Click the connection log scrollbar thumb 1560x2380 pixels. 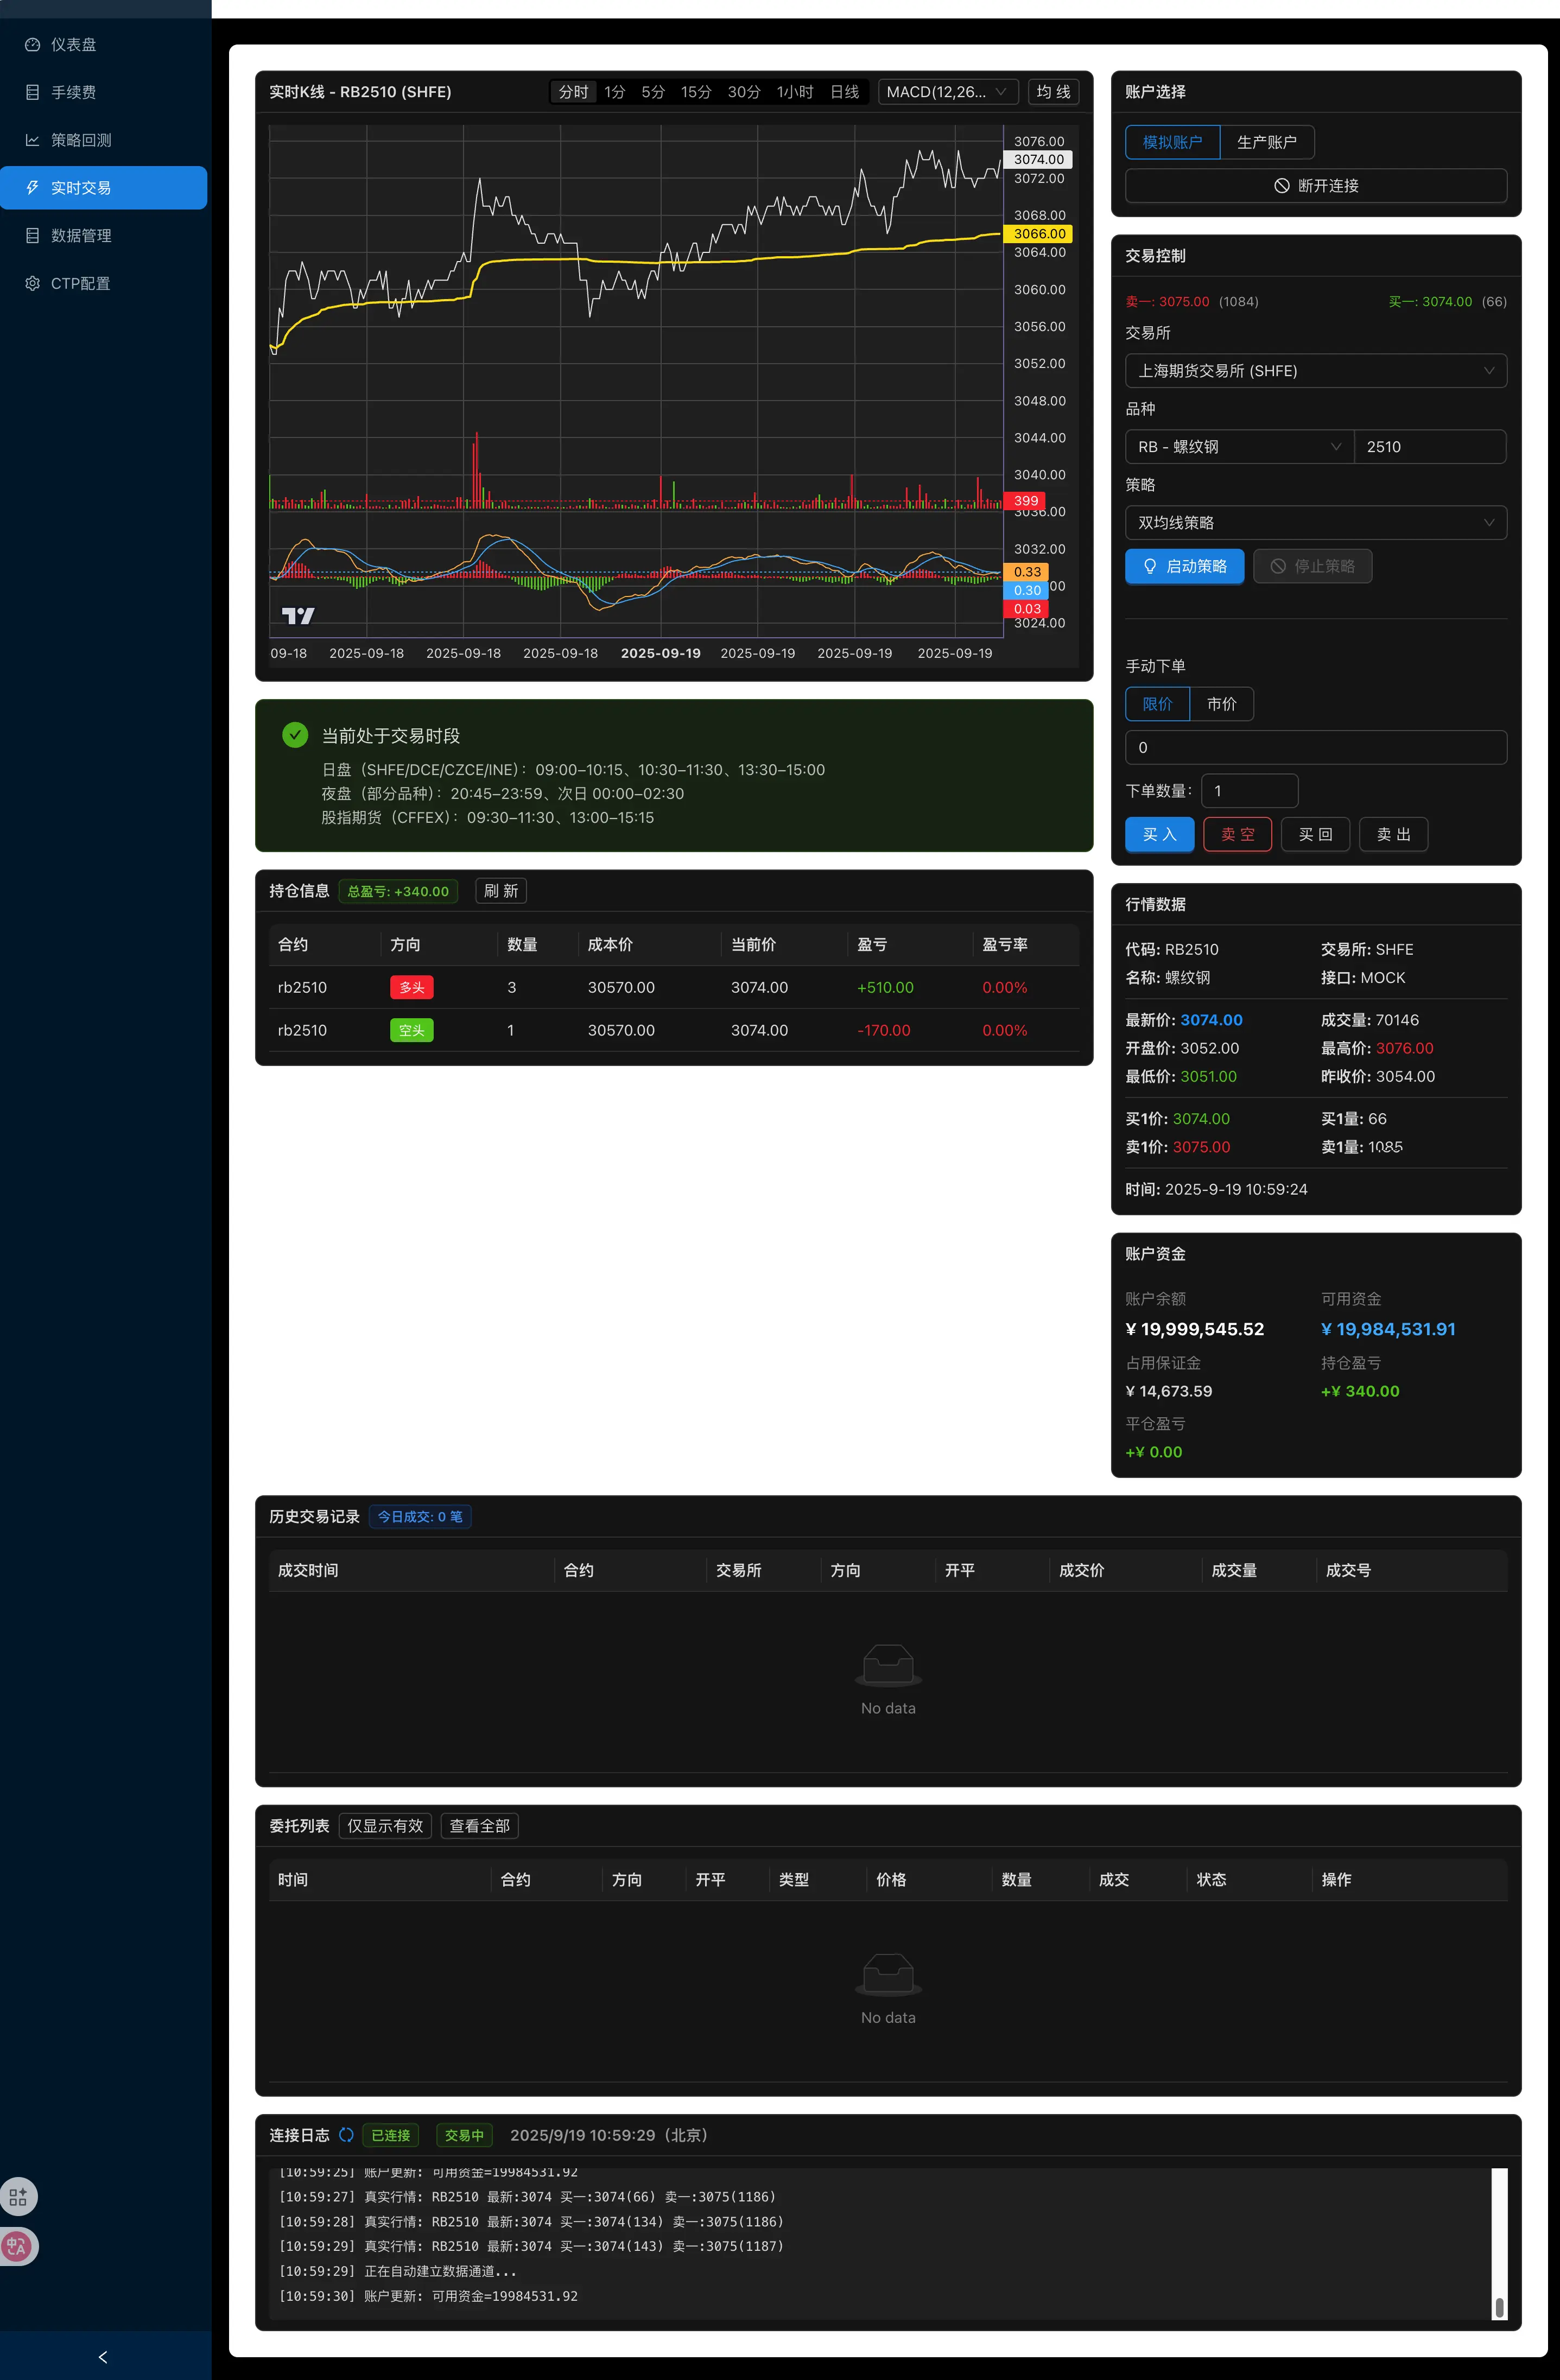tap(1499, 2307)
